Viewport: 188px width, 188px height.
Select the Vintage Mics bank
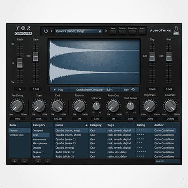pos(19,135)
